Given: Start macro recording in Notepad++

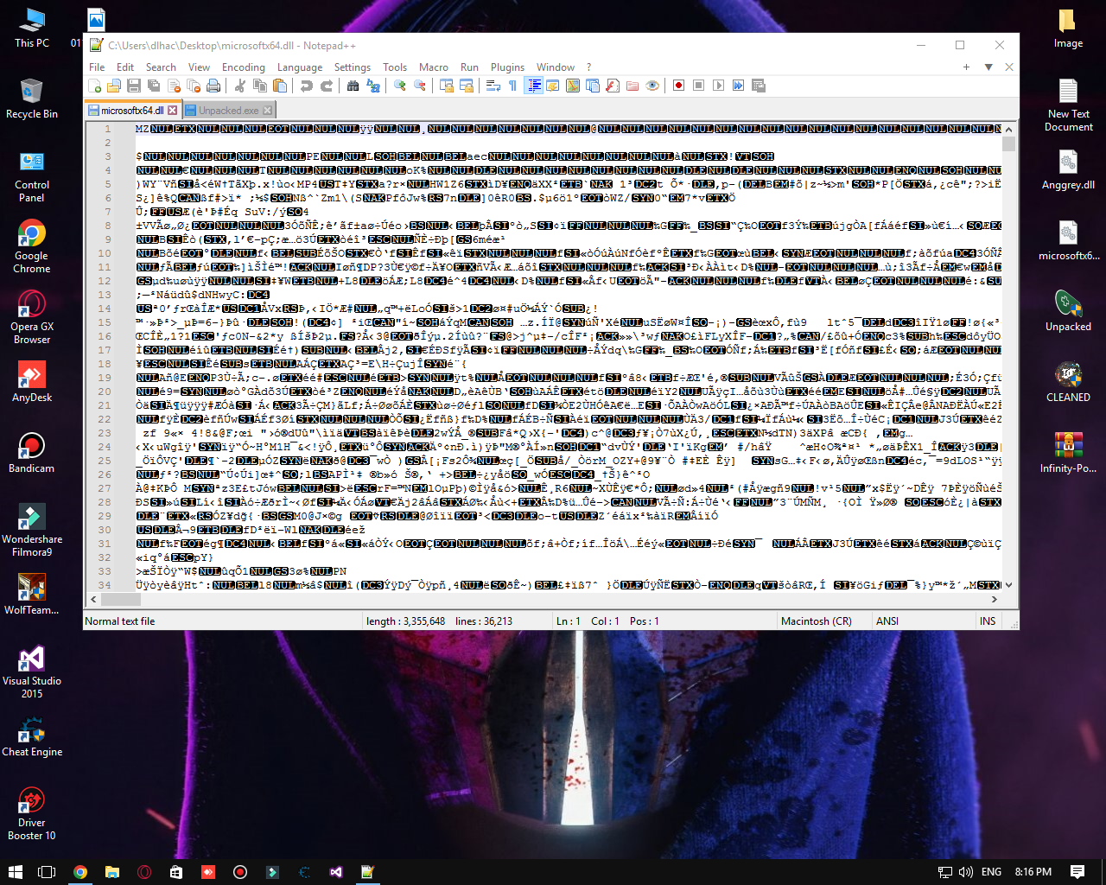Looking at the screenshot, I should [x=677, y=86].
